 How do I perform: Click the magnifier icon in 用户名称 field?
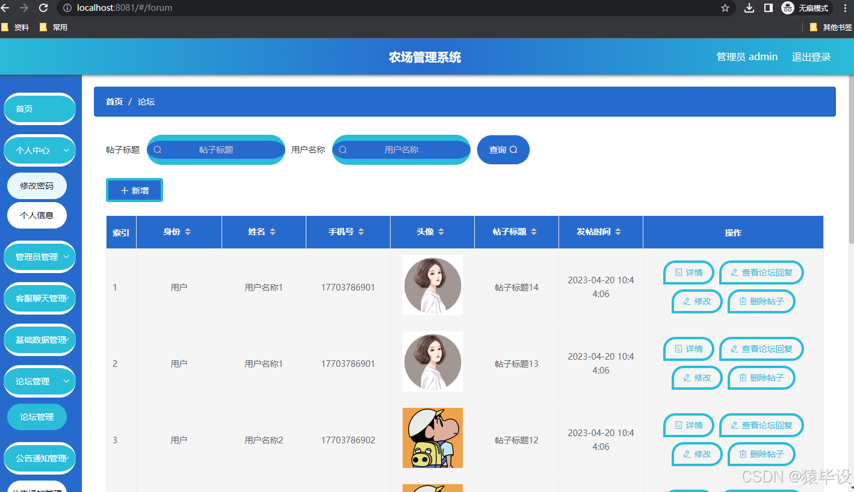(343, 150)
